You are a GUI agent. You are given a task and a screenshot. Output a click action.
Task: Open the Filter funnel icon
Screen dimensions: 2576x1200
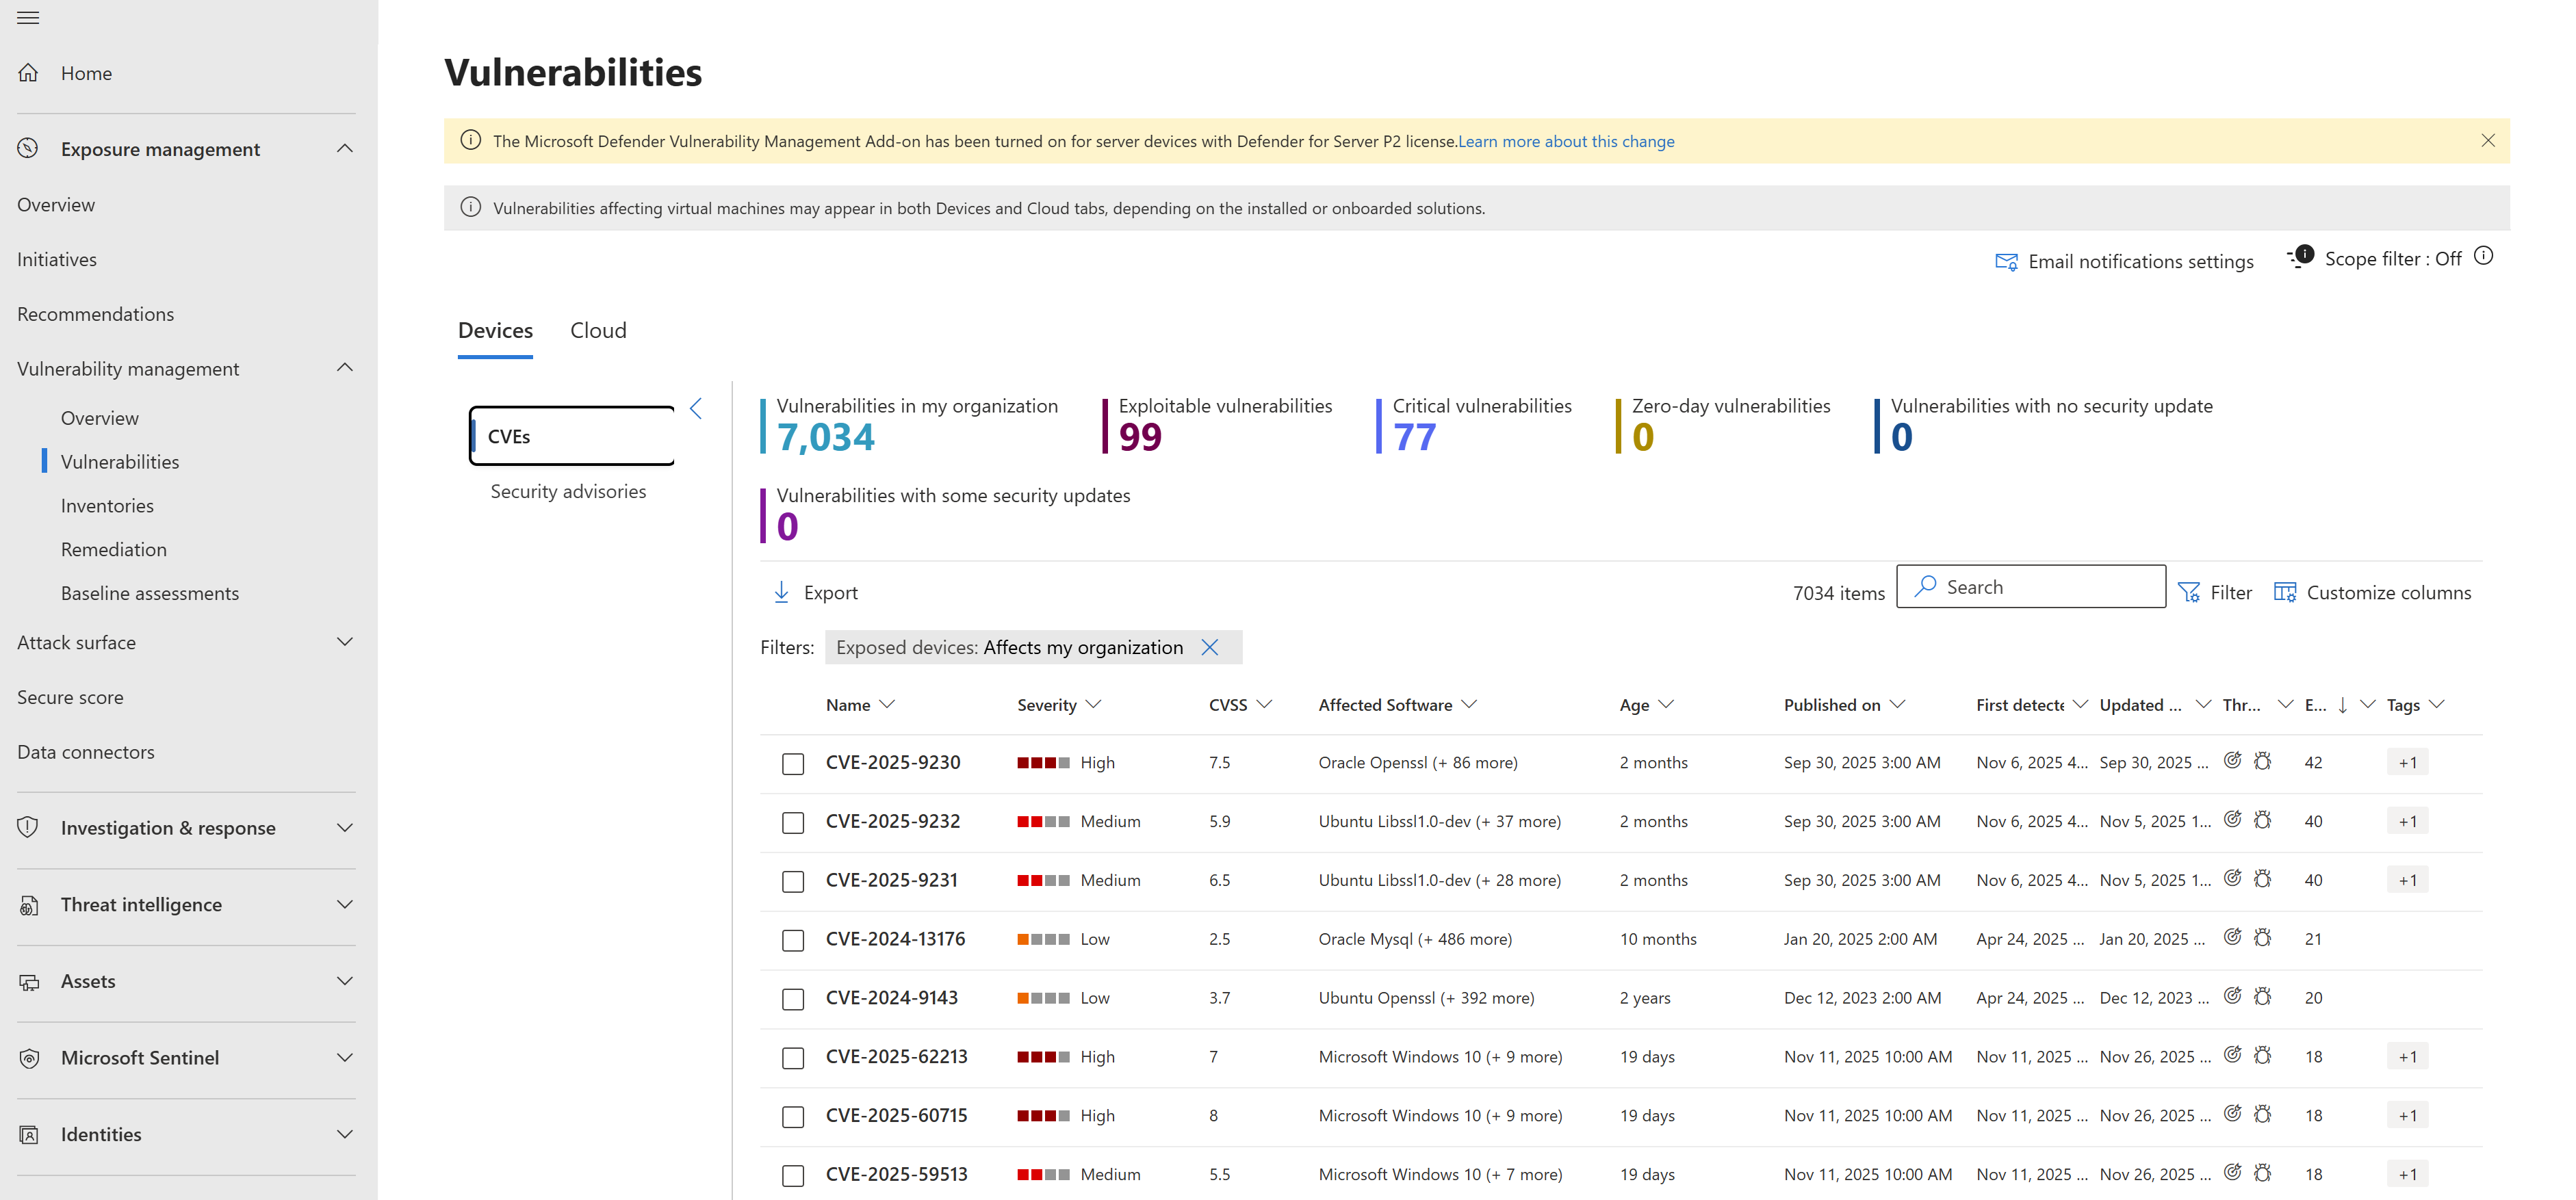pos(2188,592)
